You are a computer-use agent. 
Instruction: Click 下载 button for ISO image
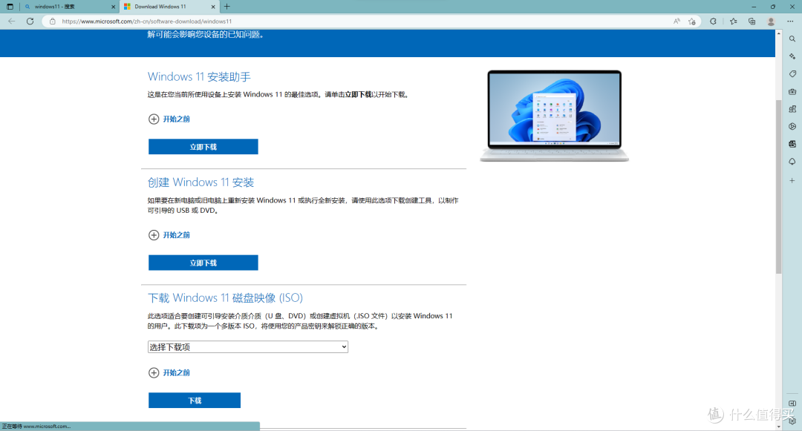[195, 401]
